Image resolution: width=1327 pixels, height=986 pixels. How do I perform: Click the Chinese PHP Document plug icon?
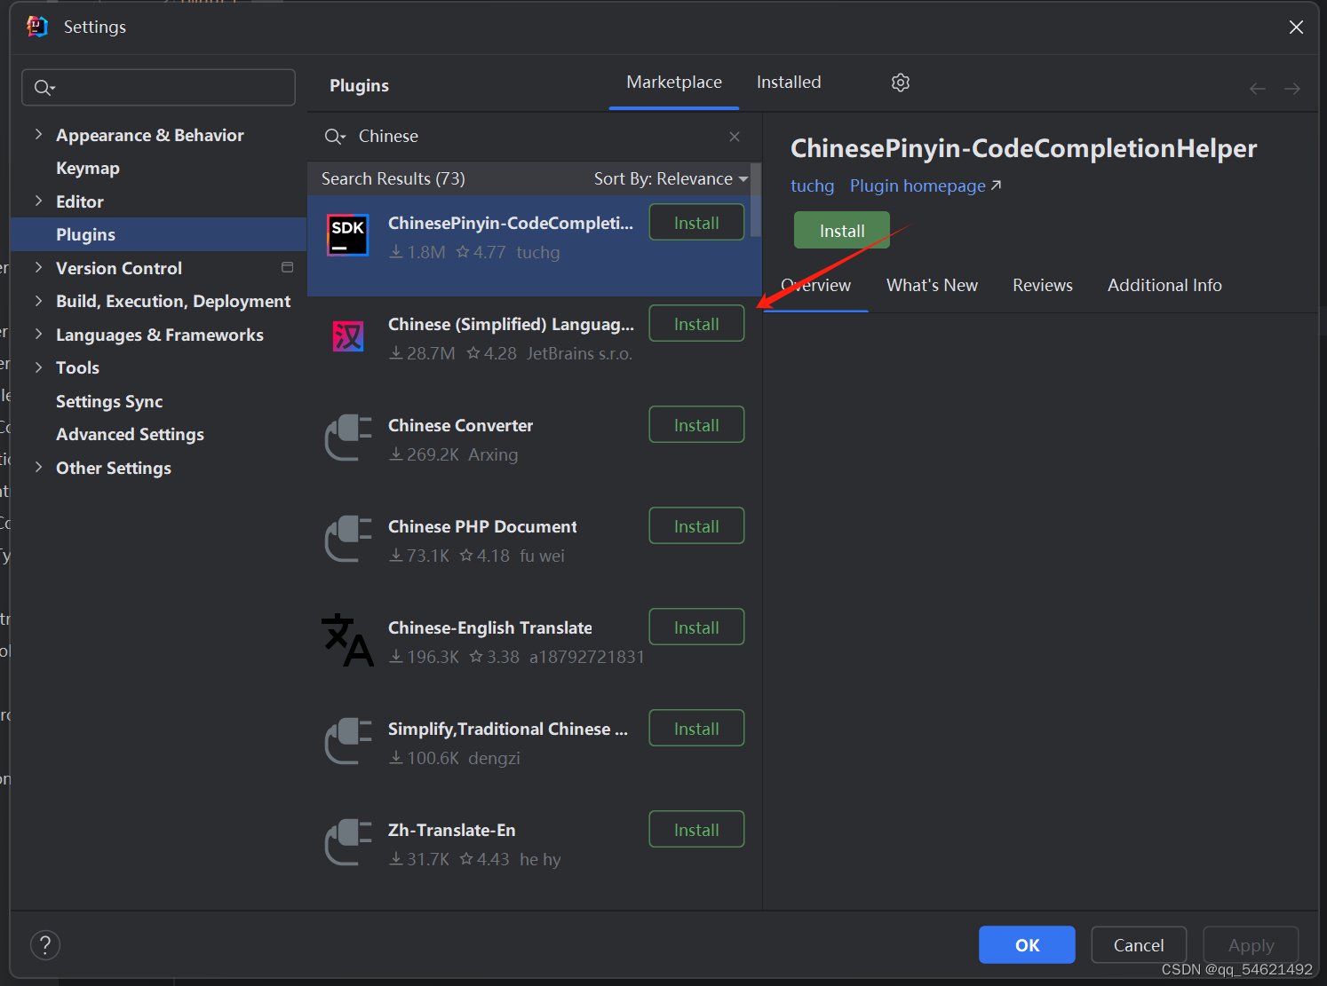tap(348, 539)
